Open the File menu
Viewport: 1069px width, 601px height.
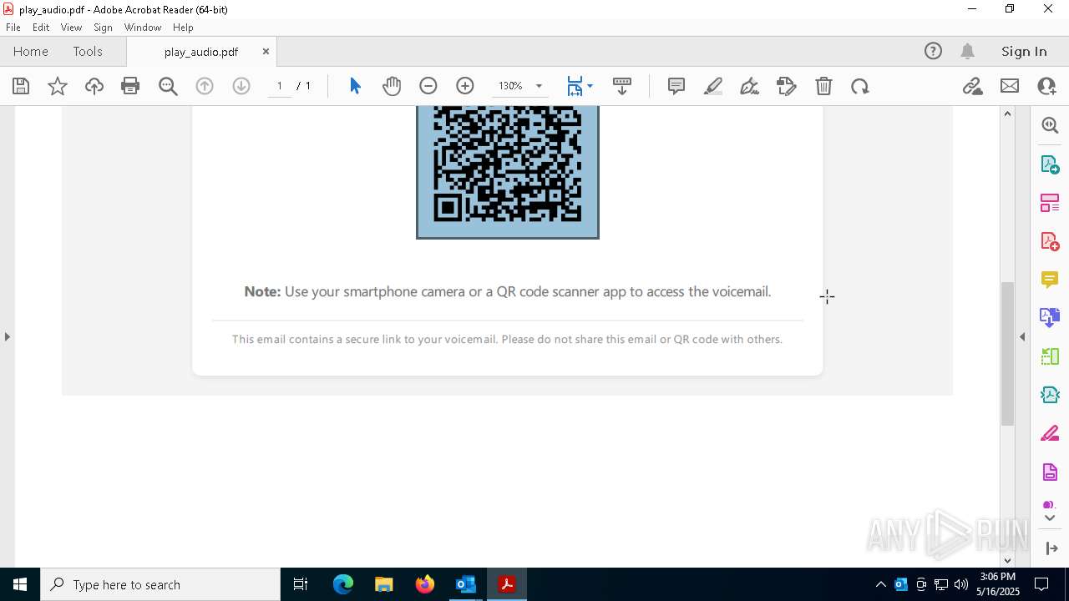point(13,28)
